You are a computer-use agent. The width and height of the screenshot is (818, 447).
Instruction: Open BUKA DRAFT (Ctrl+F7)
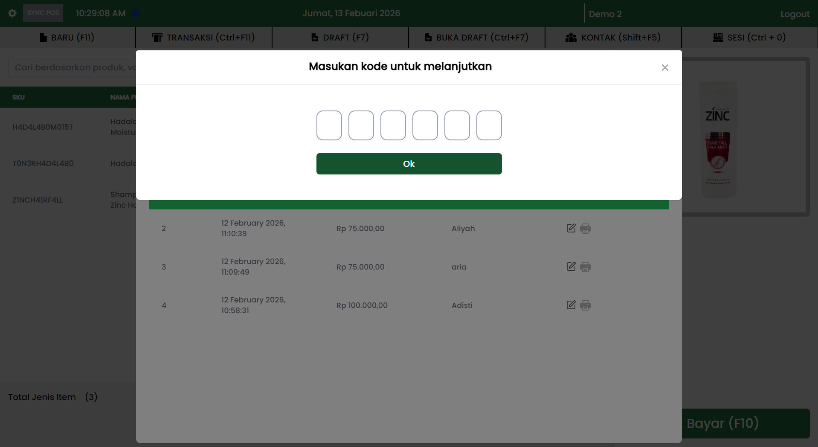(476, 38)
